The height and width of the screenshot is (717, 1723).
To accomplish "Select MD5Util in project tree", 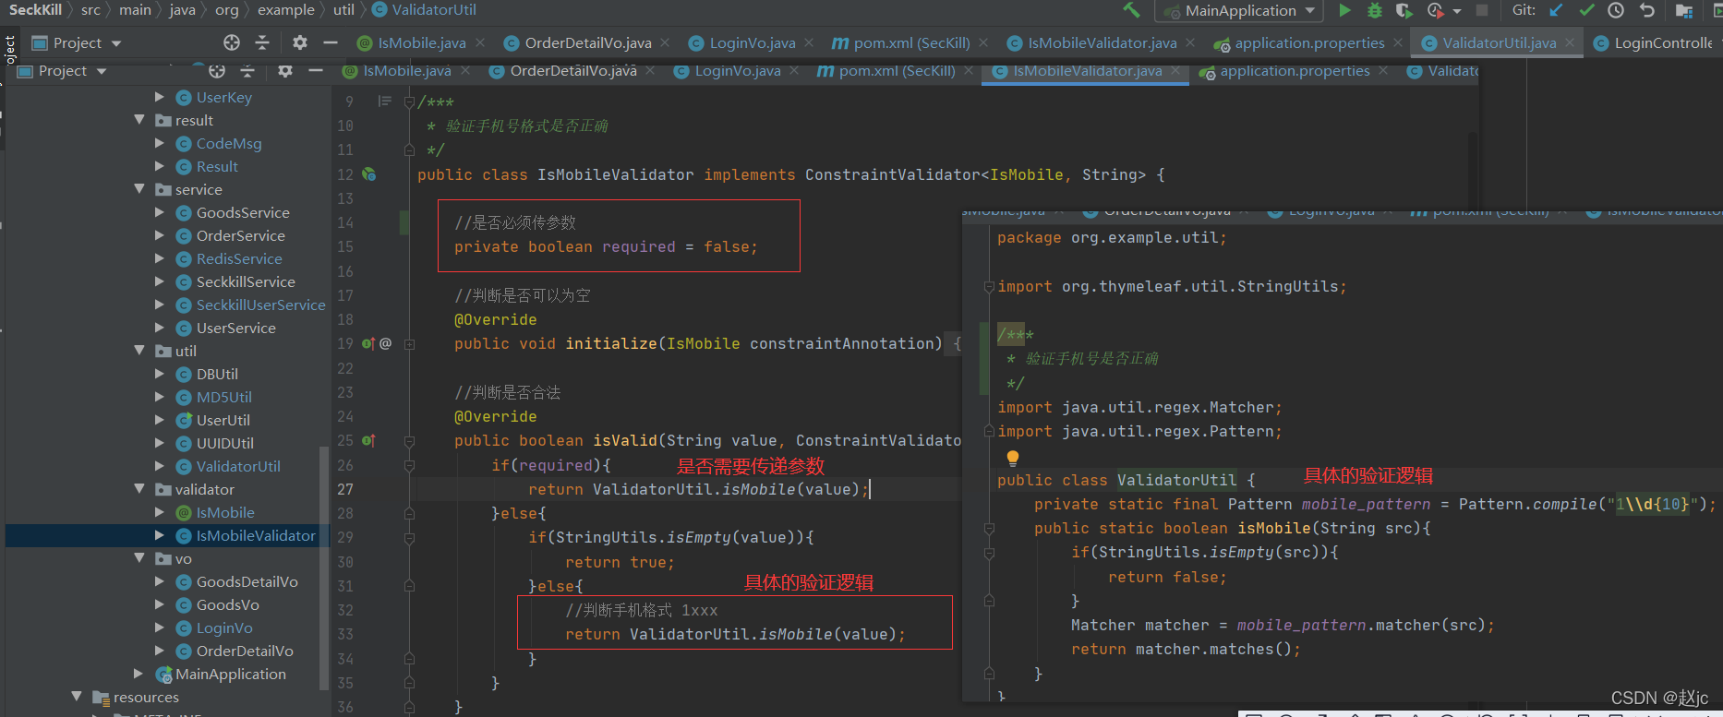I will point(223,397).
